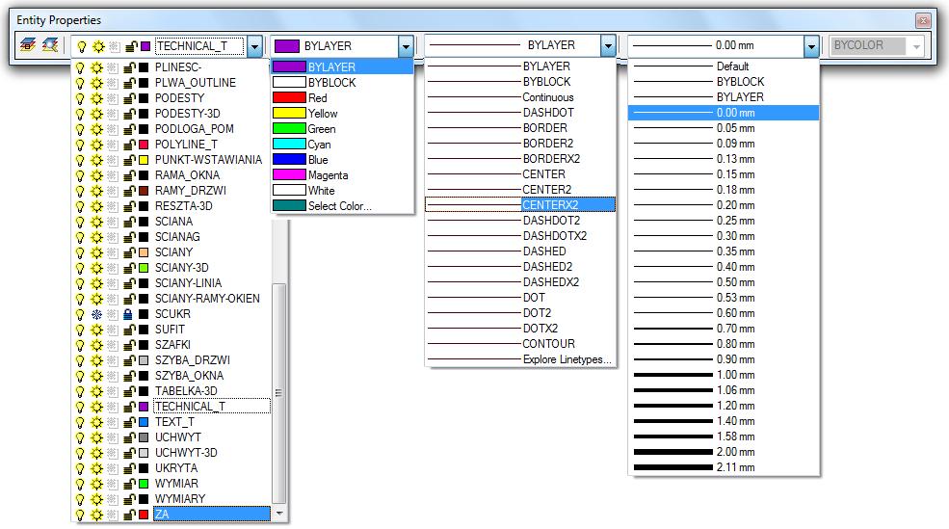Screen dimensions: 949x529
Task: Select the 1.00 mm lineweight
Action: (724, 375)
